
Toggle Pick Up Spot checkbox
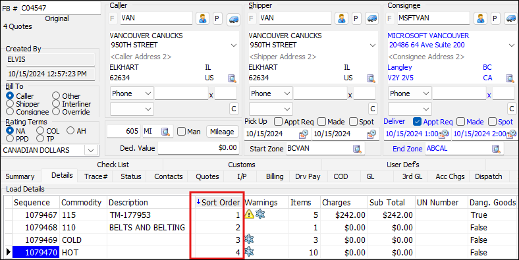point(353,122)
